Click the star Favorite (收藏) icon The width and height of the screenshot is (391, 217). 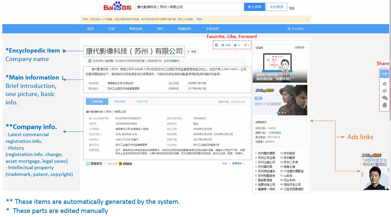click(x=223, y=45)
